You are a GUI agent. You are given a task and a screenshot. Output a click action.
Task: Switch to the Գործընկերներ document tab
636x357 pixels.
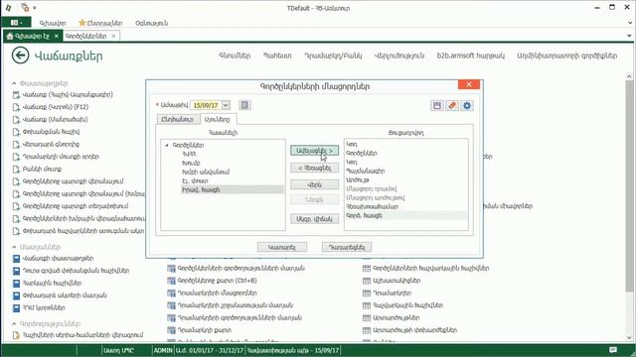[86, 36]
